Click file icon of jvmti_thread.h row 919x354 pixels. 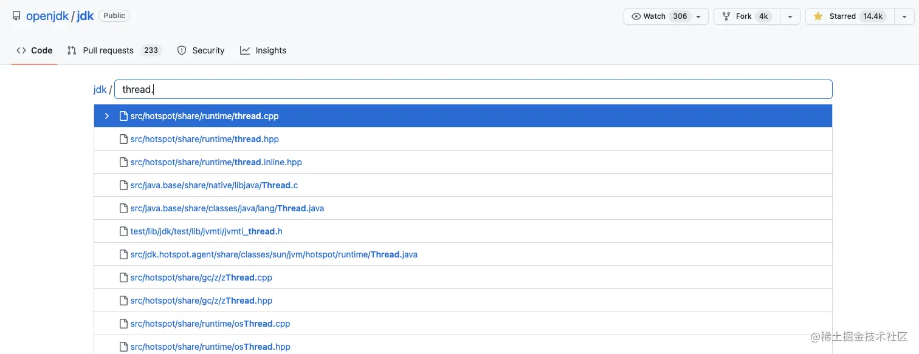tap(123, 231)
